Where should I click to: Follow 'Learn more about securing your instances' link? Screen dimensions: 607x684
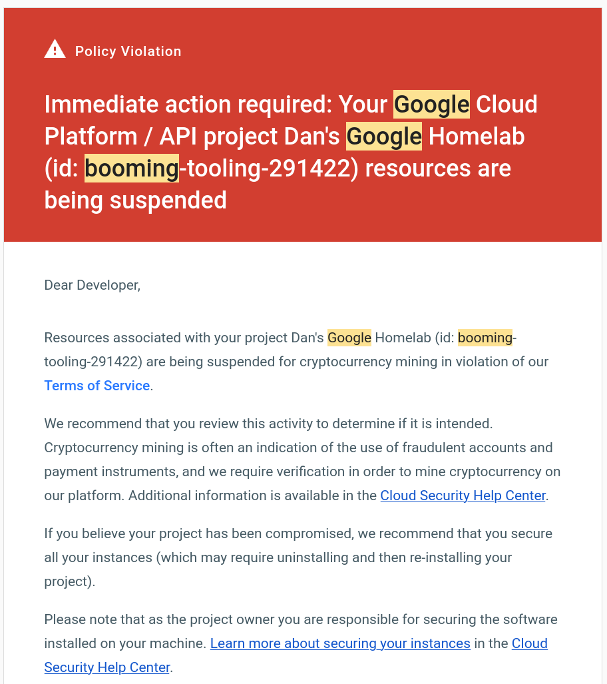tap(340, 643)
